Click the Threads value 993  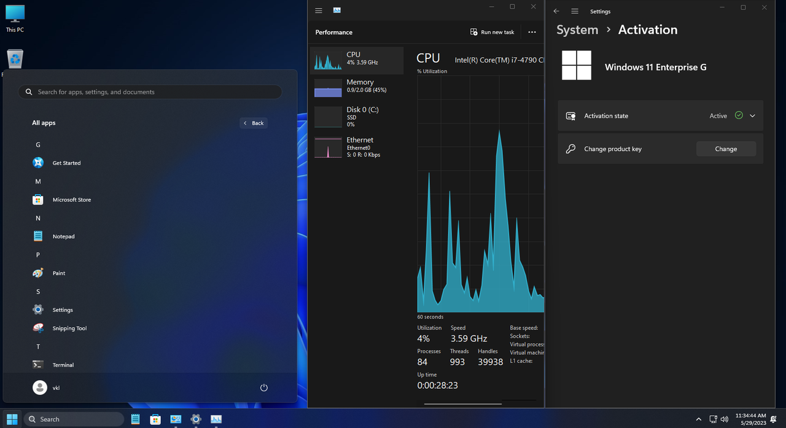pyautogui.click(x=457, y=362)
